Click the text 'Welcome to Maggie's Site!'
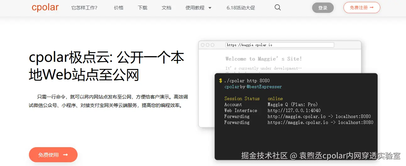The image size is (406, 166). click(264, 59)
